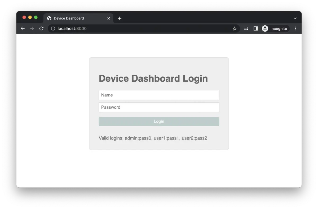
Task: Reload the page with the refresh icon
Action: pyautogui.click(x=41, y=29)
